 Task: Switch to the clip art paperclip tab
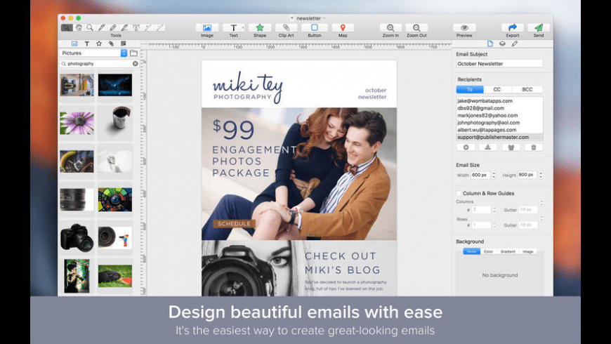(x=111, y=44)
